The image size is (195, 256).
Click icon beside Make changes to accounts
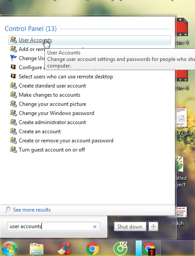tap(14, 94)
